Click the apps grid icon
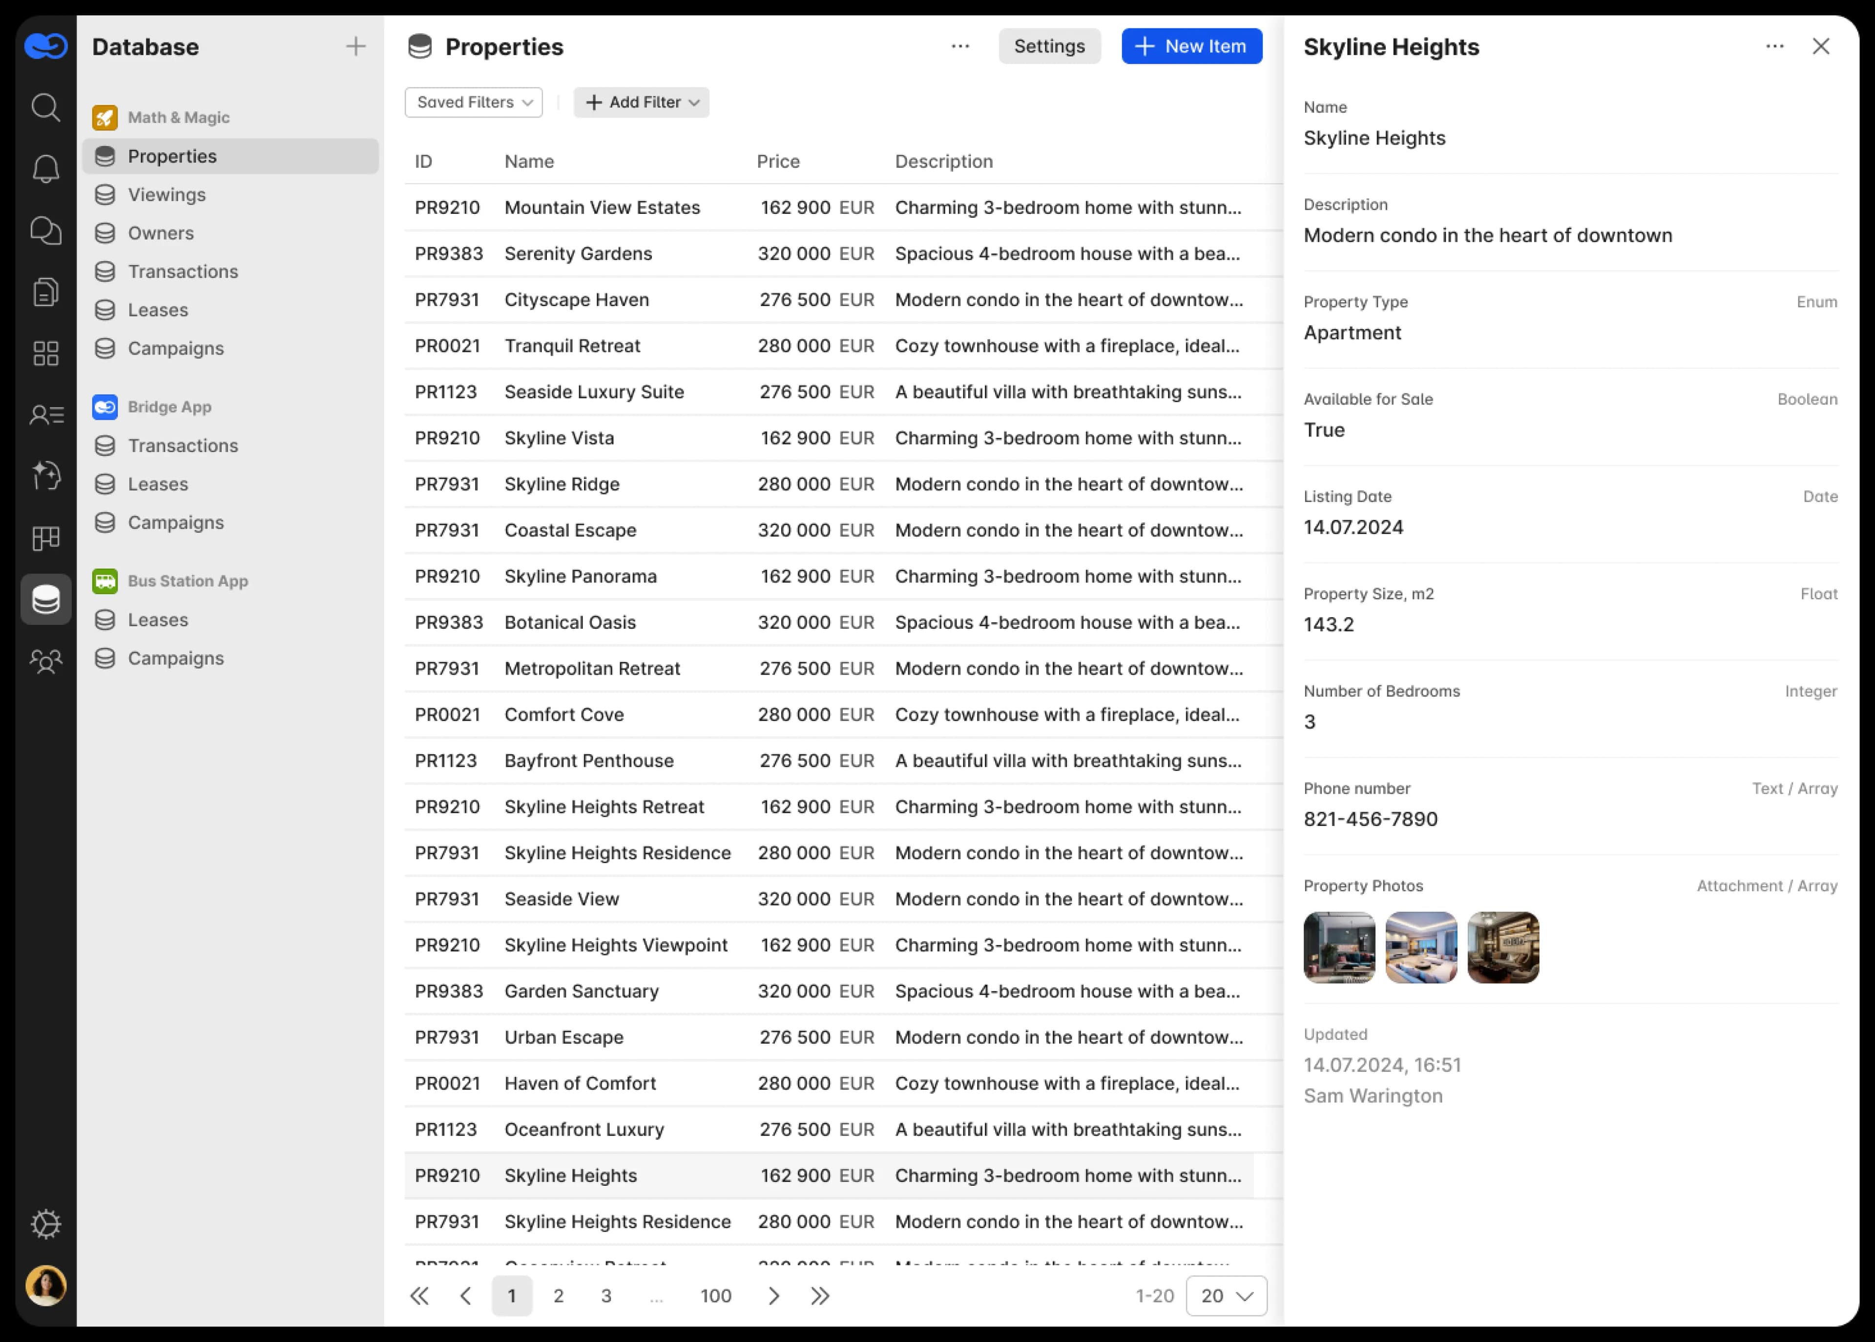The image size is (1875, 1342). [x=45, y=353]
